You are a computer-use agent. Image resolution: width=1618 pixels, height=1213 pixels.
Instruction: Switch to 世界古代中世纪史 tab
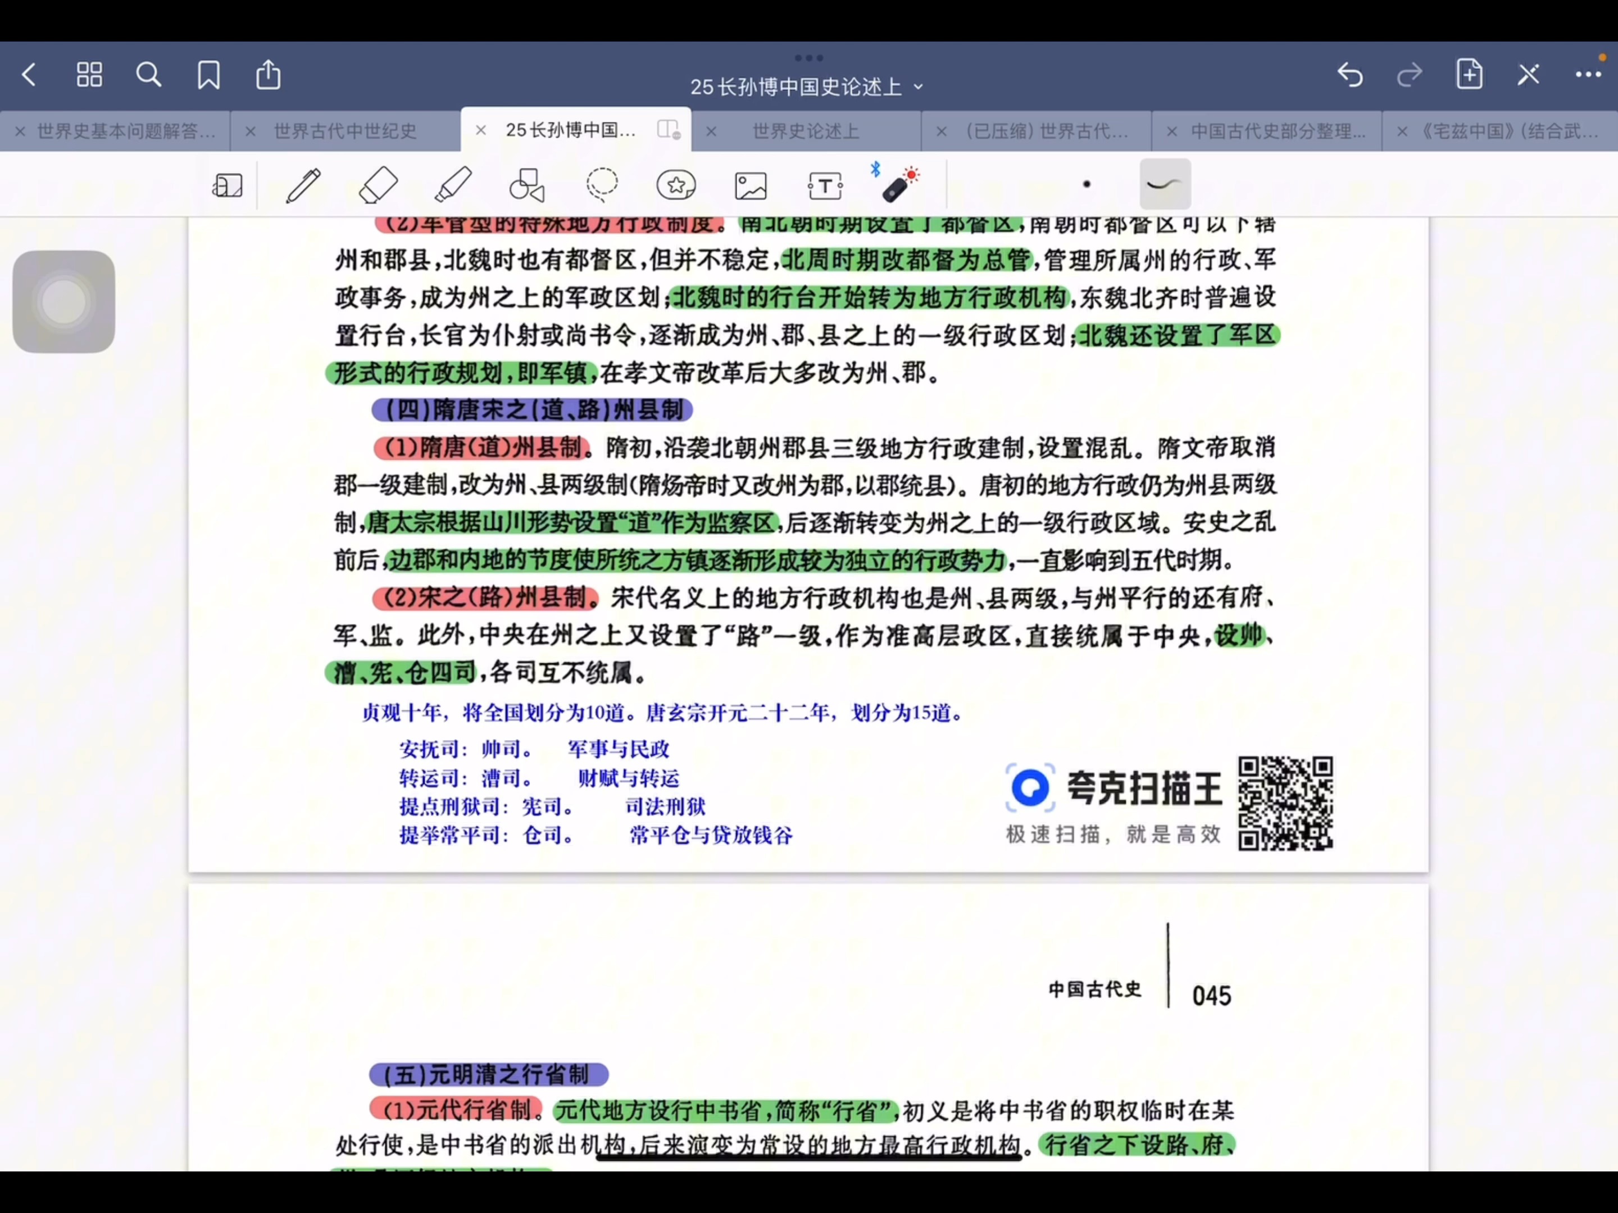346,131
